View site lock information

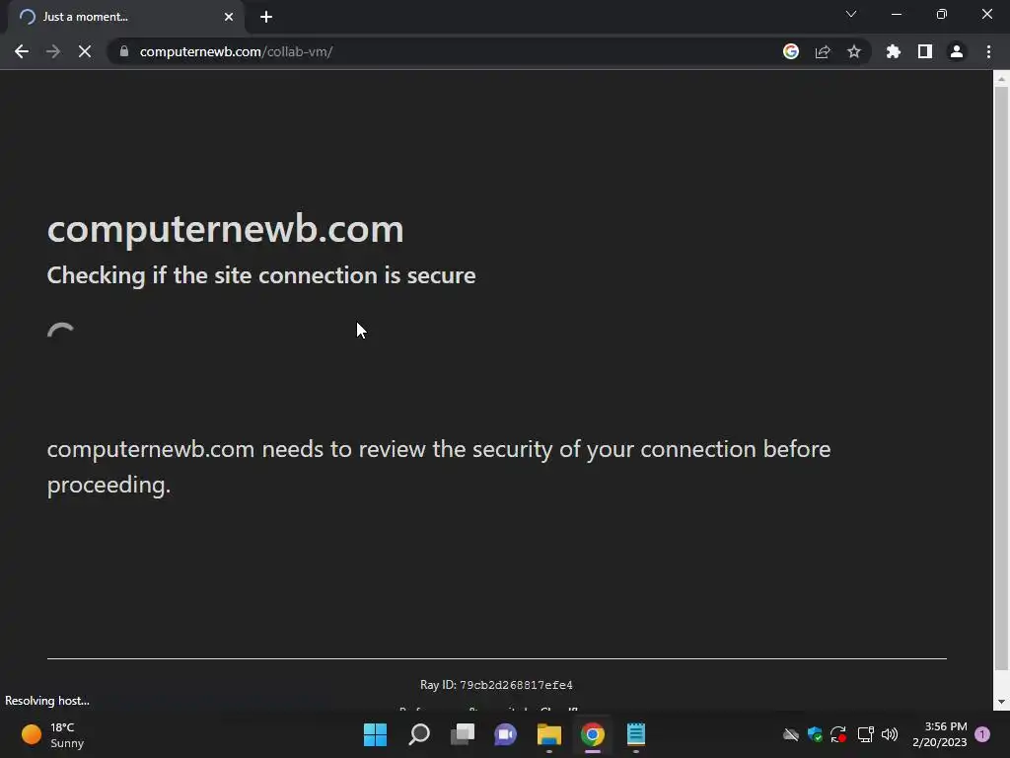tap(124, 51)
